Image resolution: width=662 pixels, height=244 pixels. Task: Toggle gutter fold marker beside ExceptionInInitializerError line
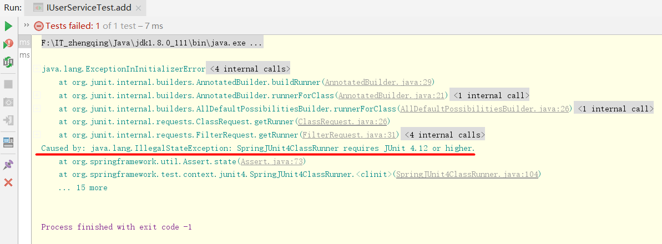pos(37,69)
